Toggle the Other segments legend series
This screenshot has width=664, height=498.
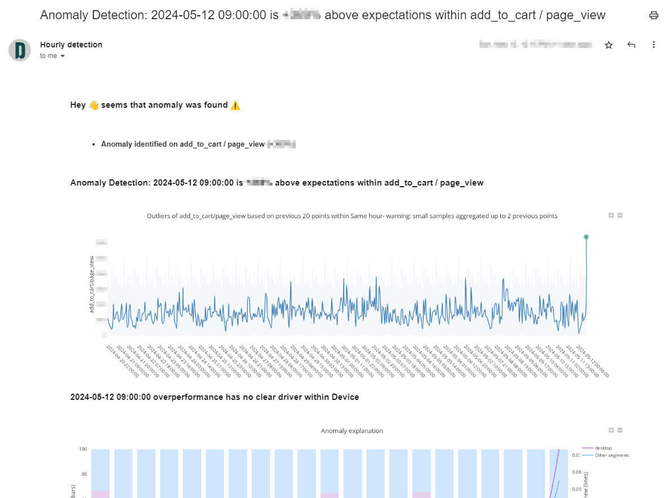point(605,455)
